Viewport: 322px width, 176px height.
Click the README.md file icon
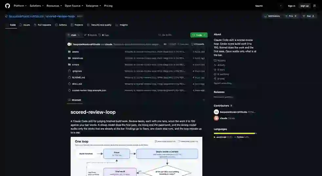69,77
